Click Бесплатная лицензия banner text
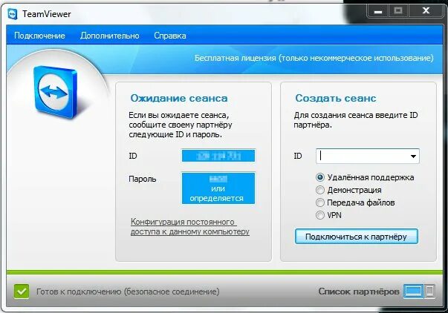Viewport: 448px width, 313px height. [x=314, y=58]
